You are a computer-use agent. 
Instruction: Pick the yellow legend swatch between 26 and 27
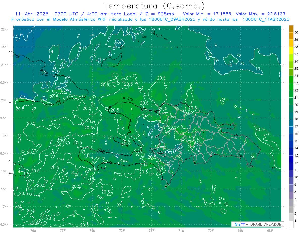pos(291,58)
